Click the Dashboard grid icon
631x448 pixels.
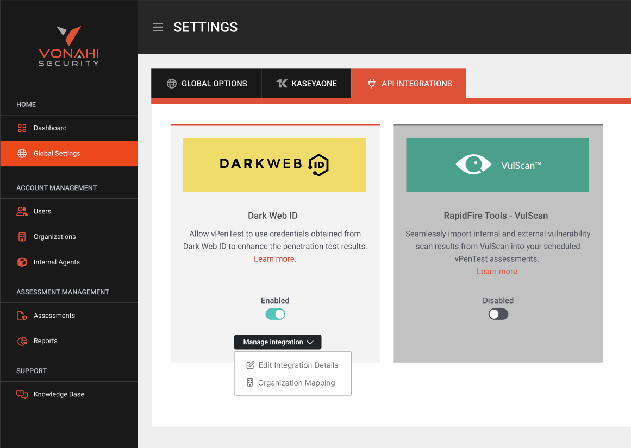(22, 128)
